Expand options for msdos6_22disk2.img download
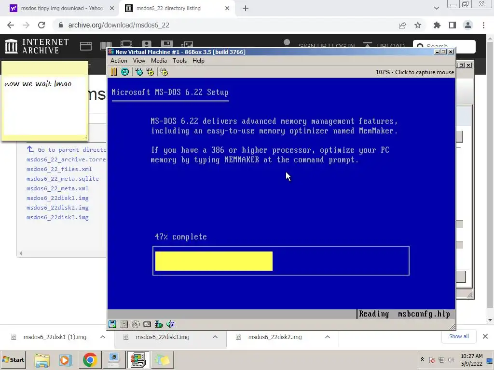Image resolution: width=494 pixels, height=370 pixels. point(328,337)
